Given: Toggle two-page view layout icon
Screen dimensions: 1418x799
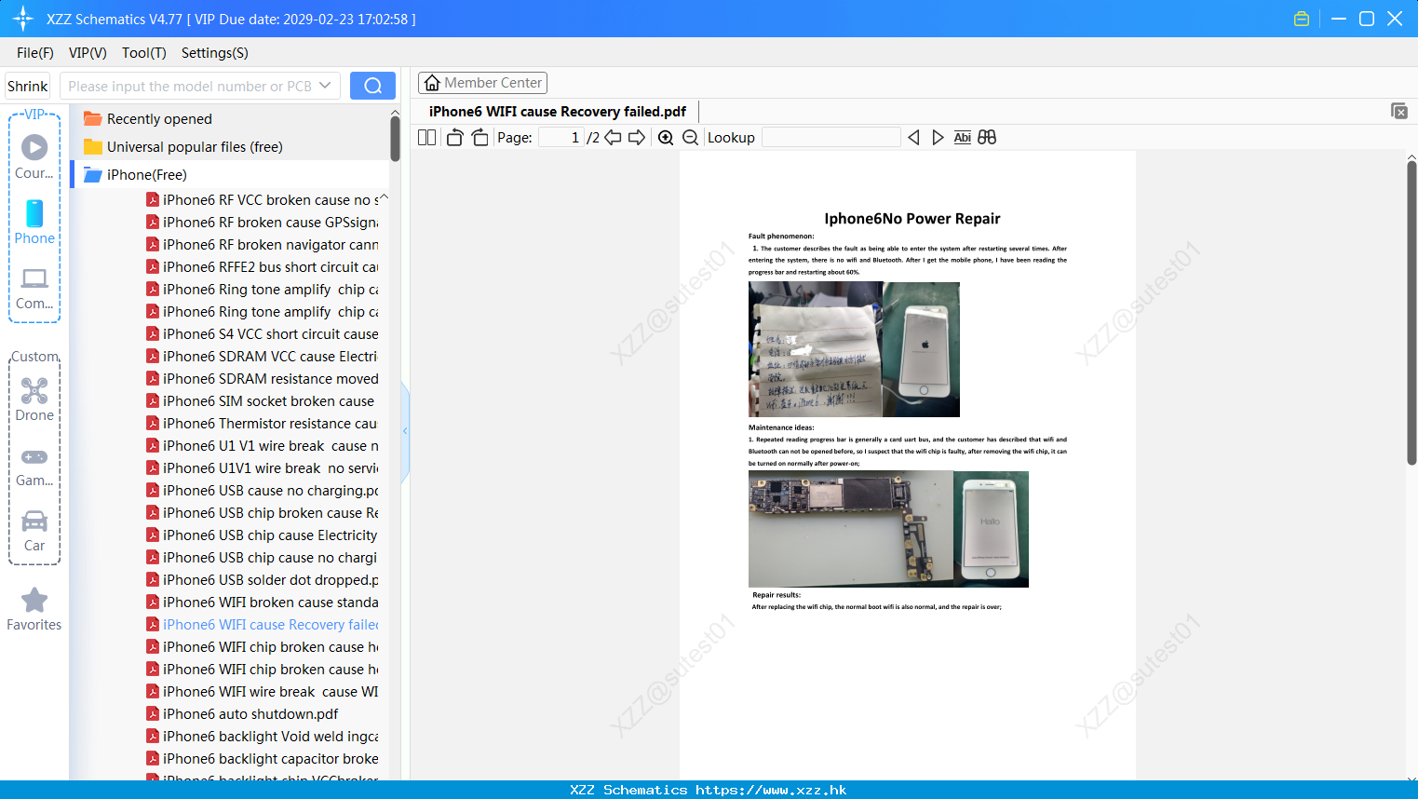Looking at the screenshot, I should [426, 137].
